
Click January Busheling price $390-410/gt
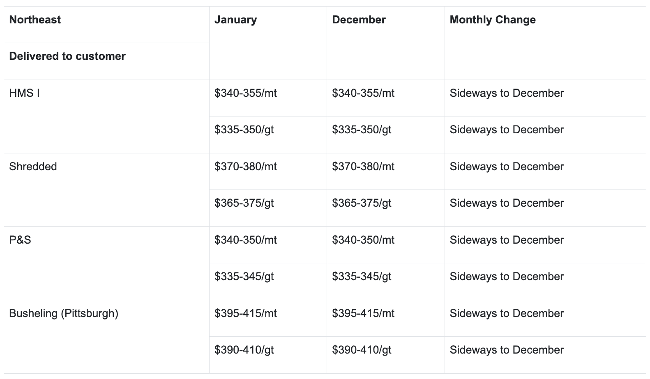(x=244, y=350)
